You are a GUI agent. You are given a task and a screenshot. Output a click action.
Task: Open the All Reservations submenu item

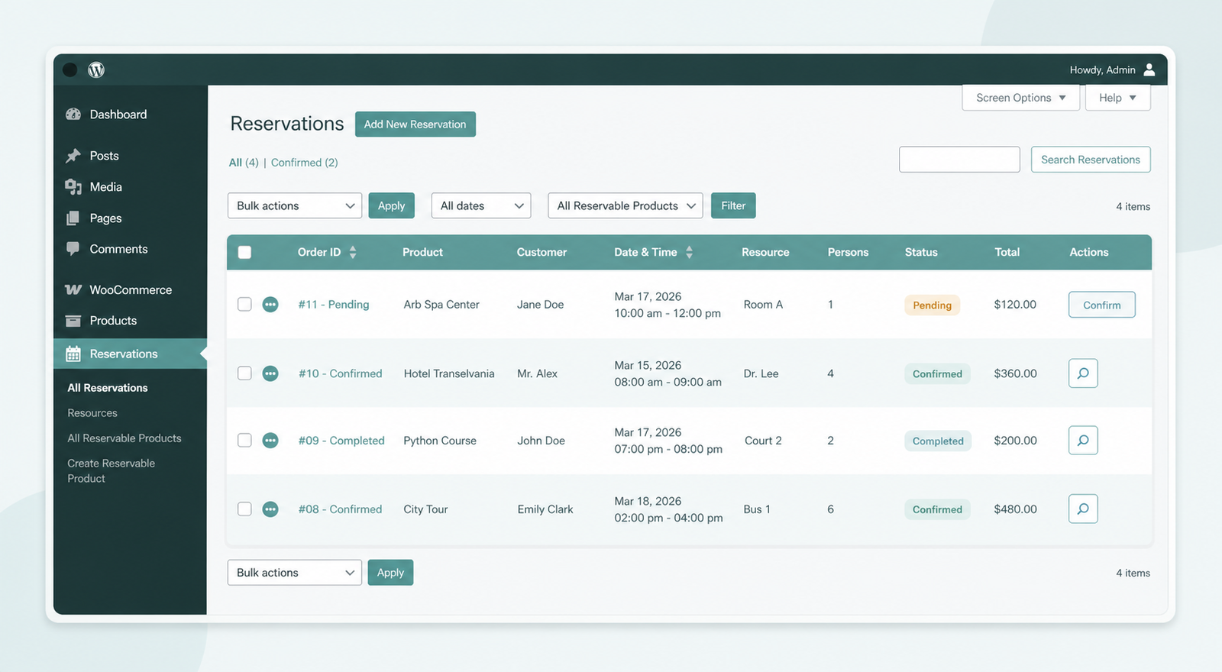(108, 388)
